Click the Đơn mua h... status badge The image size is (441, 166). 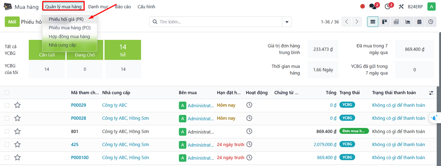(x=354, y=131)
